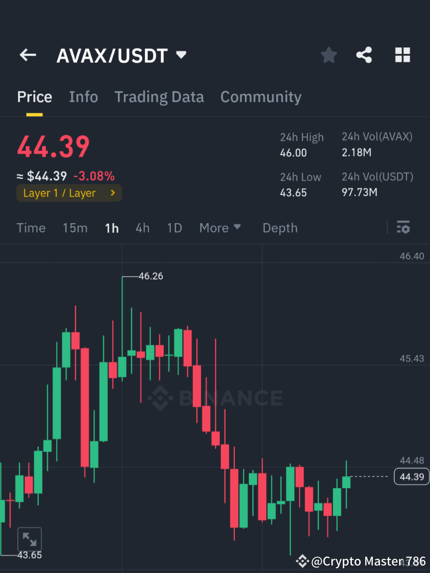Screen dimensions: 430x573
Task: Select the Time view on the chart
Action: [x=31, y=228]
